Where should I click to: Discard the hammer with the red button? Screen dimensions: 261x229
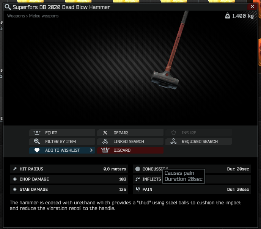130,150
